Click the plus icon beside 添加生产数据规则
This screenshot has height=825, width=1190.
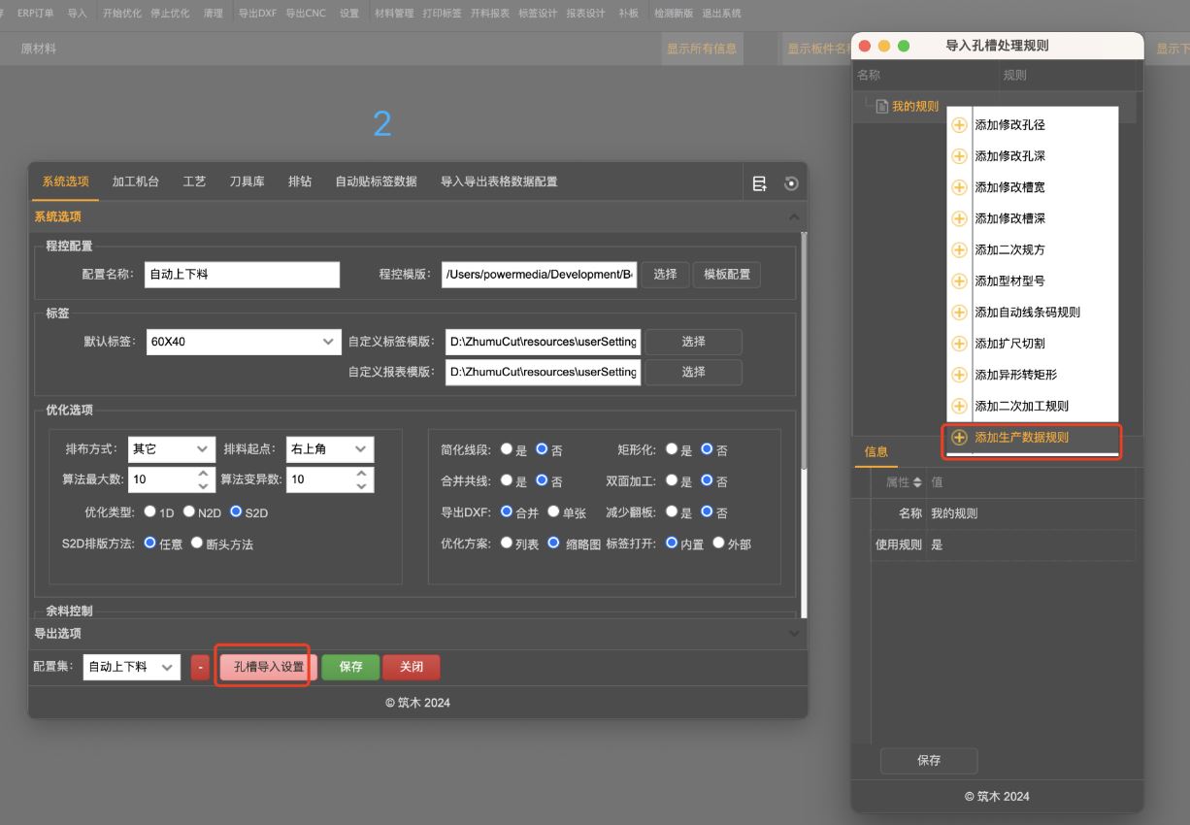click(959, 438)
